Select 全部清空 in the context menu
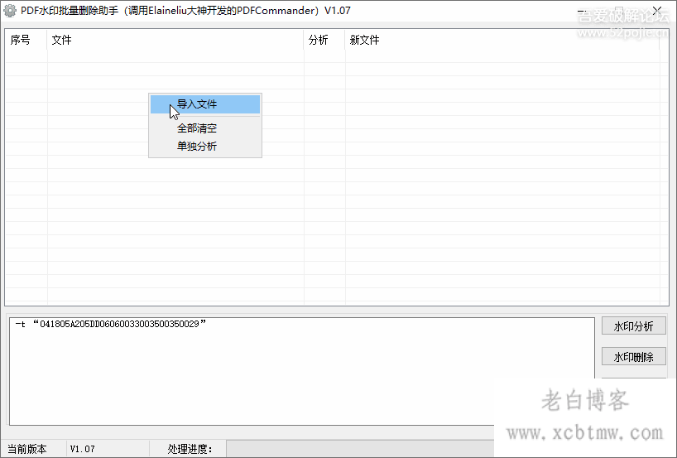Screen dimensions: 677x458 (205, 128)
